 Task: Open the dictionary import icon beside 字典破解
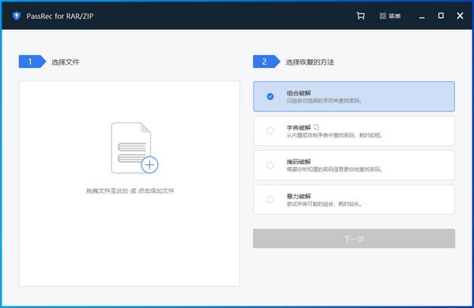point(316,127)
